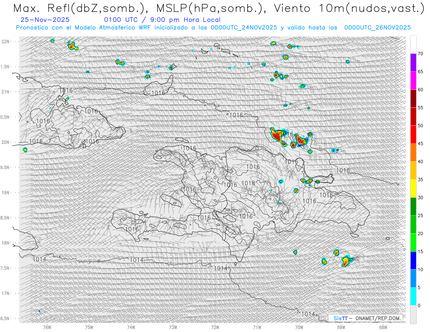Click the magenta 60-65 dBZ color bar segment
This screenshot has height=332, width=430.
click(x=413, y=81)
